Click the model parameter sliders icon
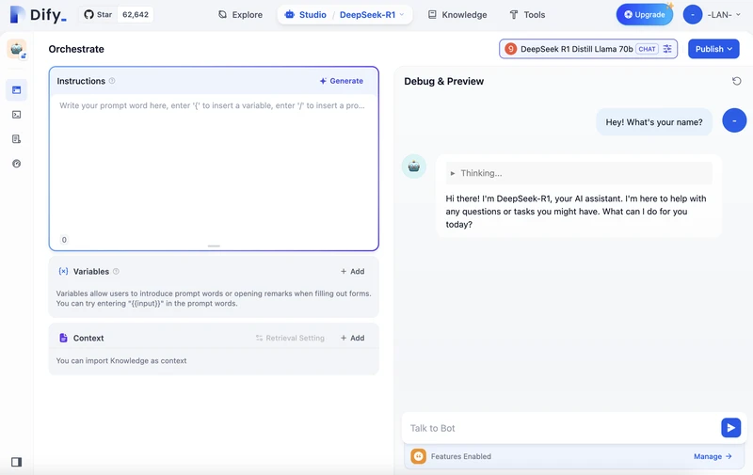 [x=667, y=49]
